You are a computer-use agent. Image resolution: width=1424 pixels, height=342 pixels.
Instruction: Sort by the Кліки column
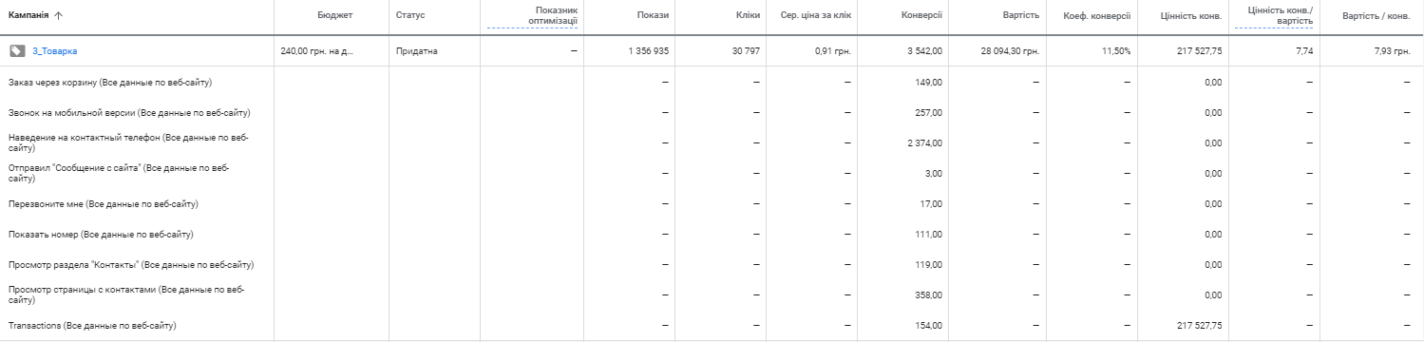tap(748, 15)
